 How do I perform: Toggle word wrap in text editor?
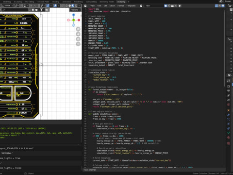coord(219,6)
